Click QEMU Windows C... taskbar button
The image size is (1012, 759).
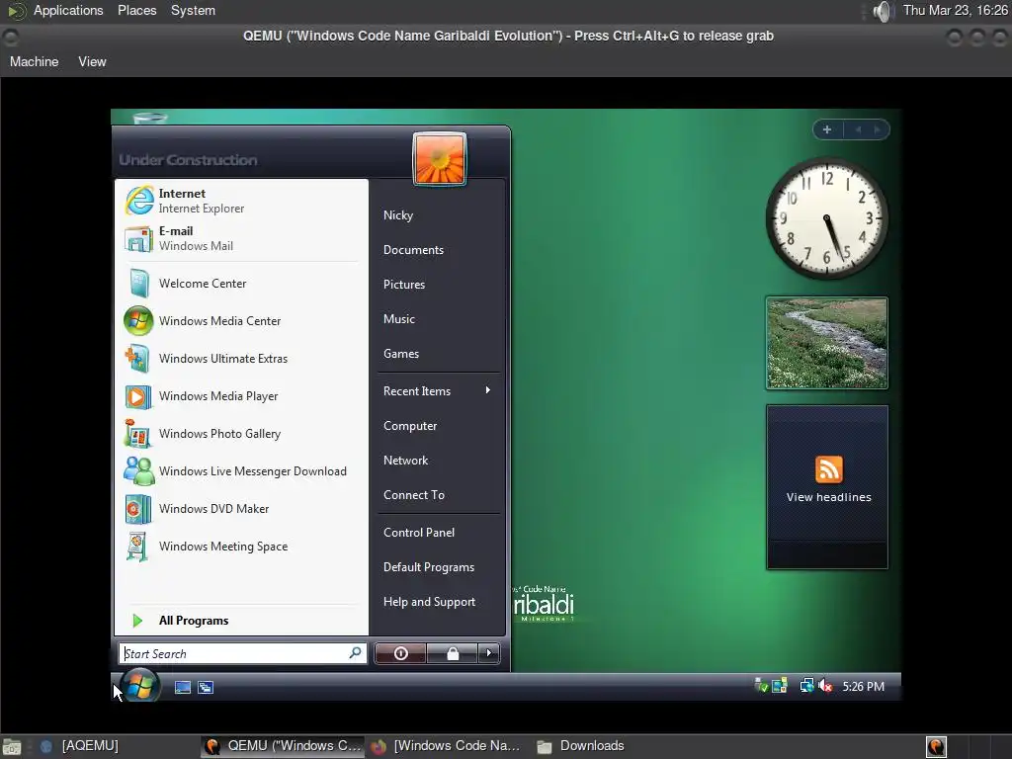(283, 746)
